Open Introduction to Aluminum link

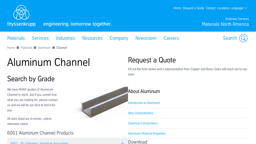(144, 103)
